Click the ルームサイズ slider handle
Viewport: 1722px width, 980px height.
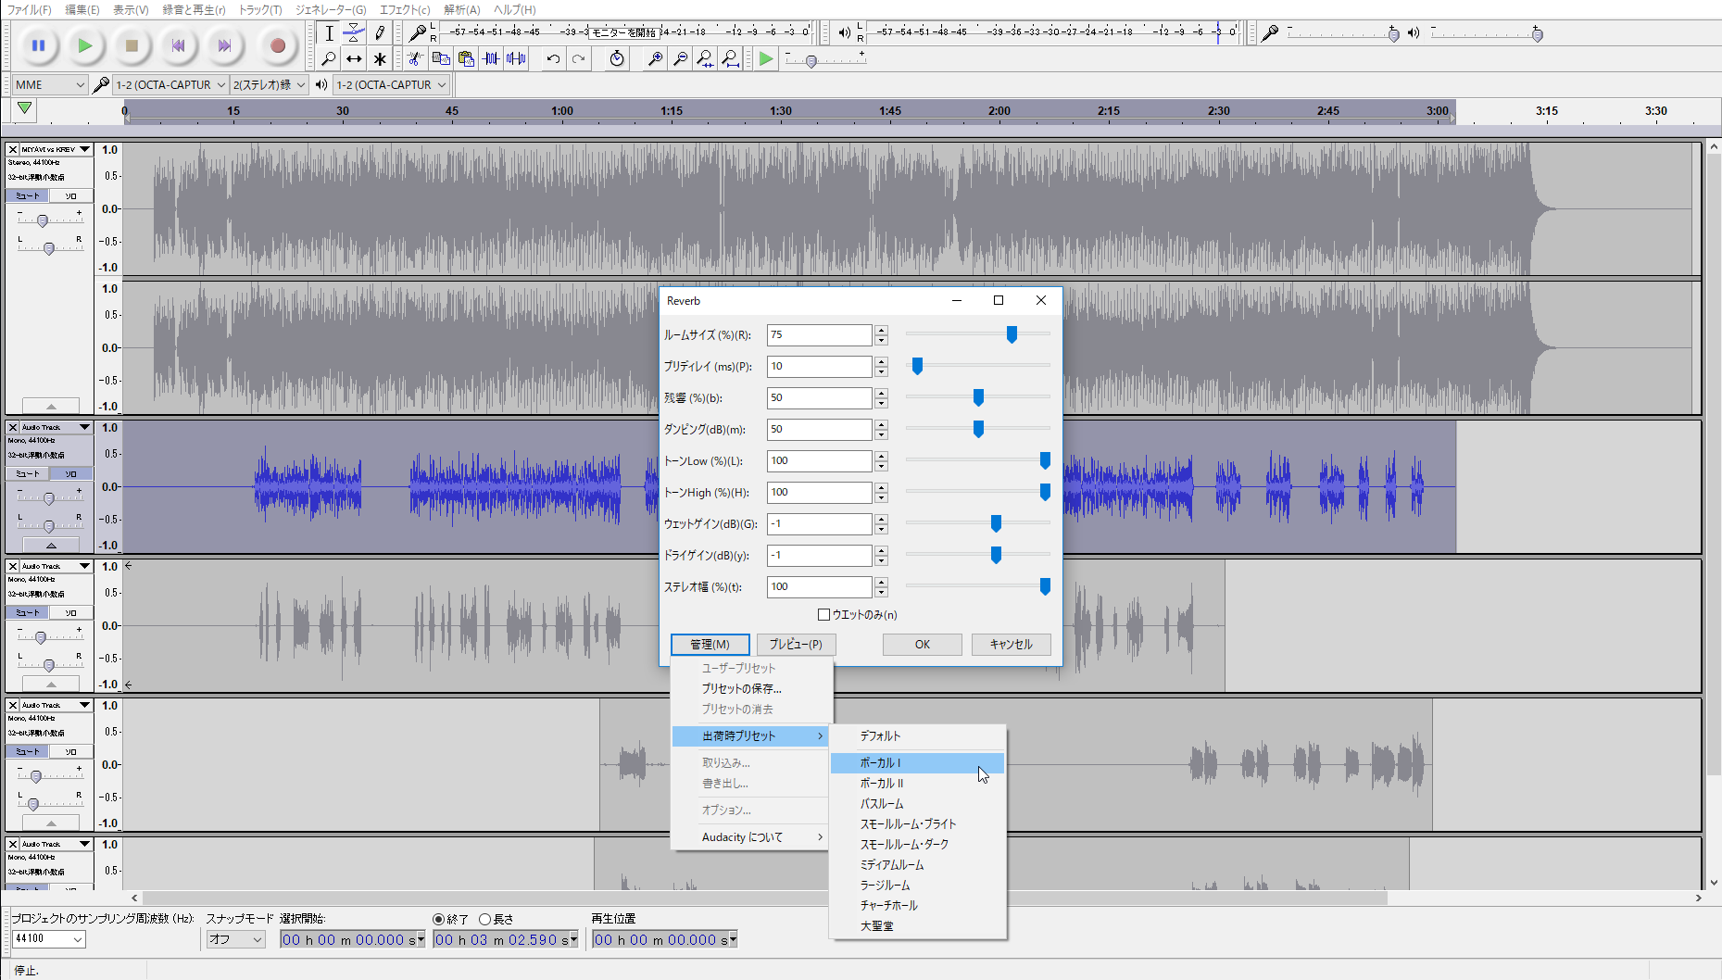click(1012, 334)
